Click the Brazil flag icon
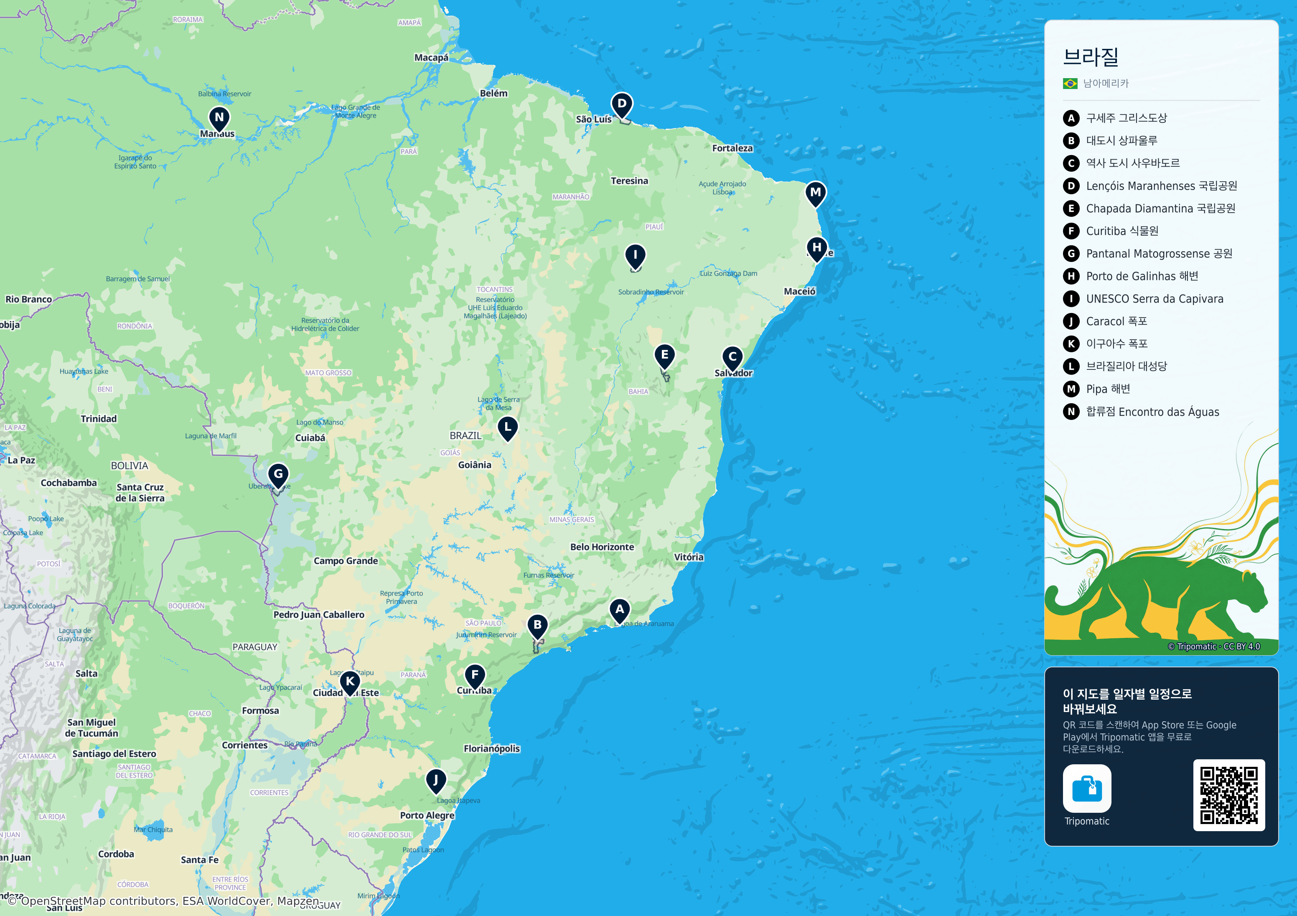This screenshot has height=916, width=1297. 1070,84
